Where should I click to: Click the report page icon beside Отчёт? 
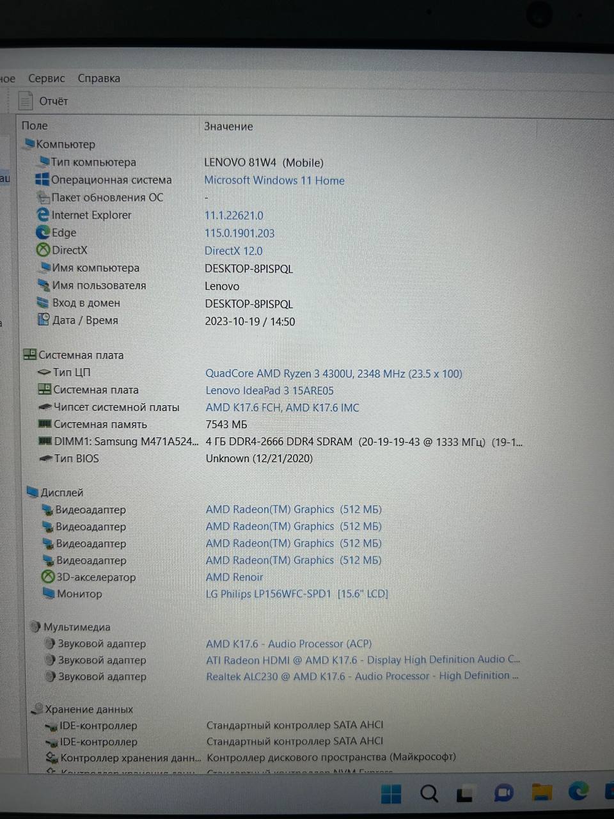26,100
